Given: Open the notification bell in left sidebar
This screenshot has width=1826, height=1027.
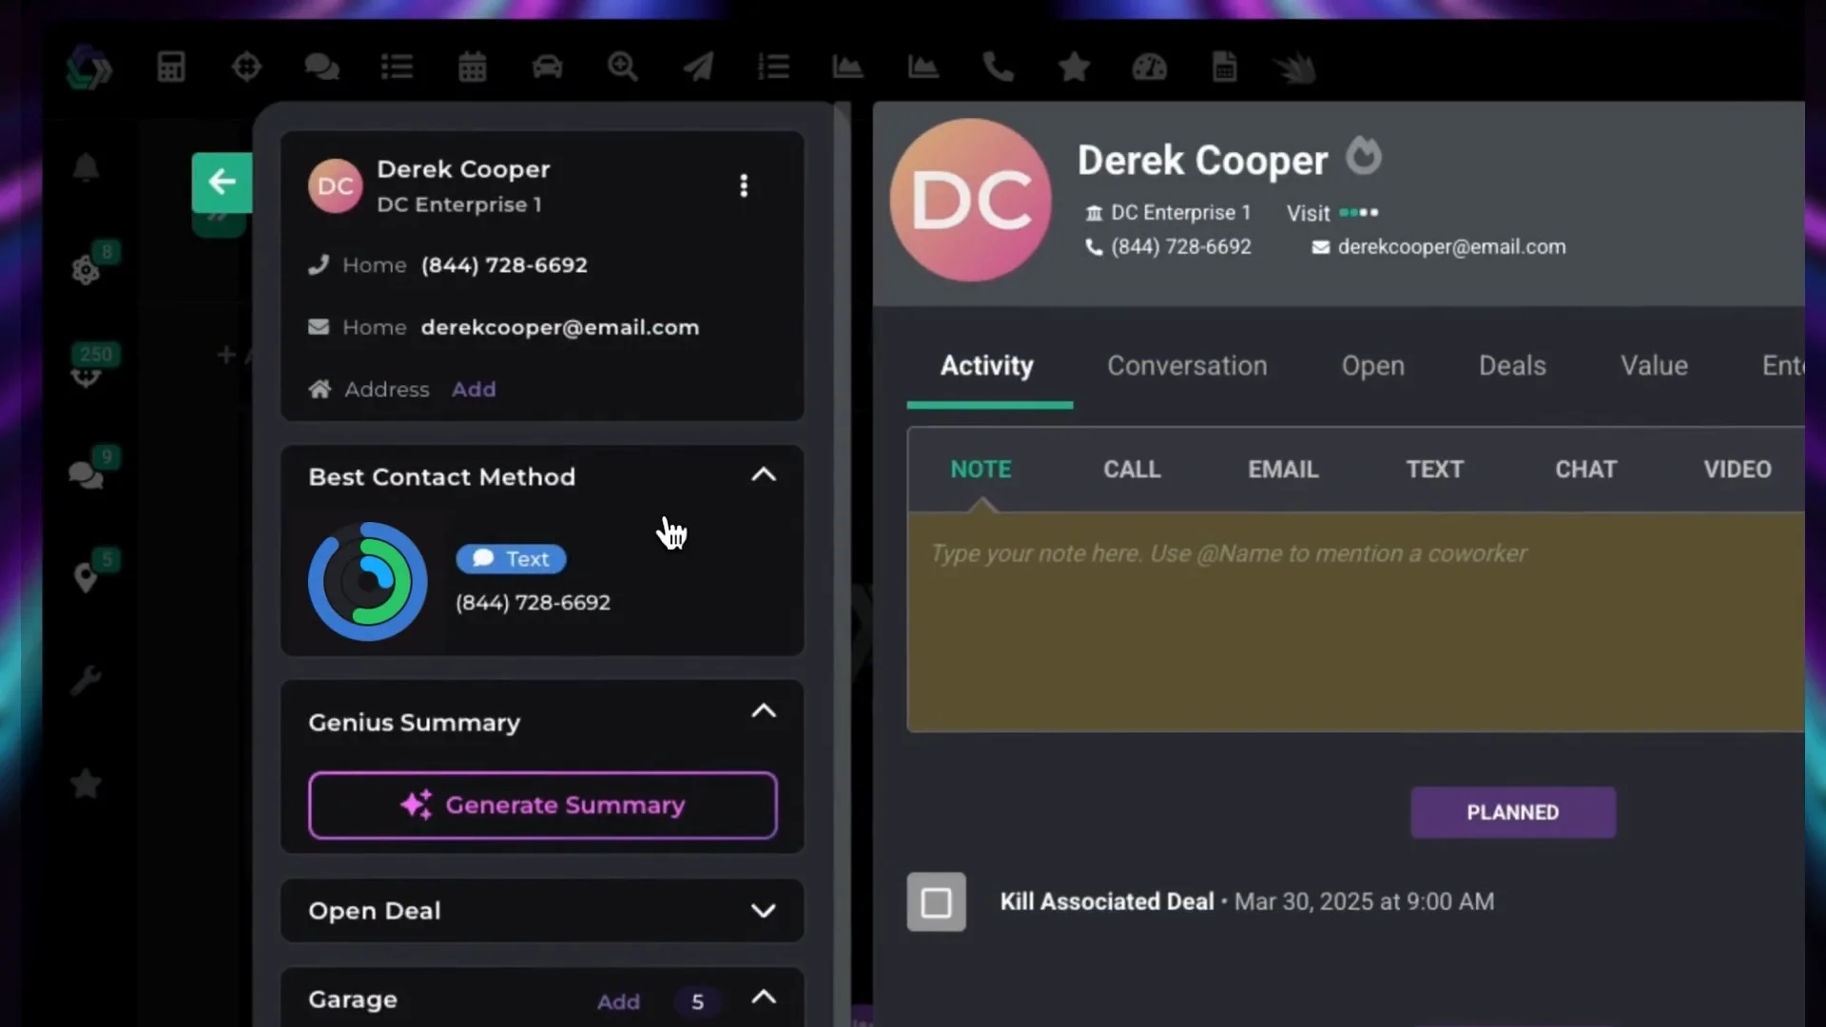Looking at the screenshot, I should [x=86, y=167].
